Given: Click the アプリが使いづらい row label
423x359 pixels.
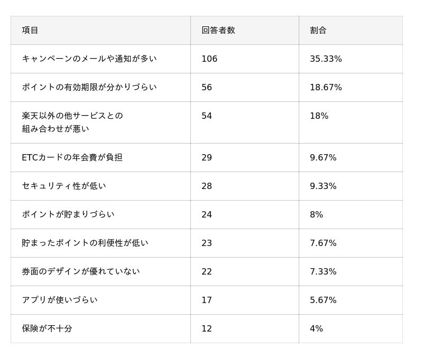Looking at the screenshot, I should [60, 300].
